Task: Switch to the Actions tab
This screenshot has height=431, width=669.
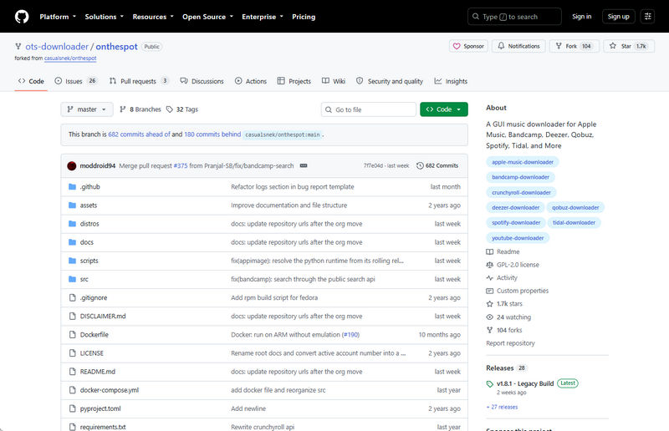Action: point(251,81)
